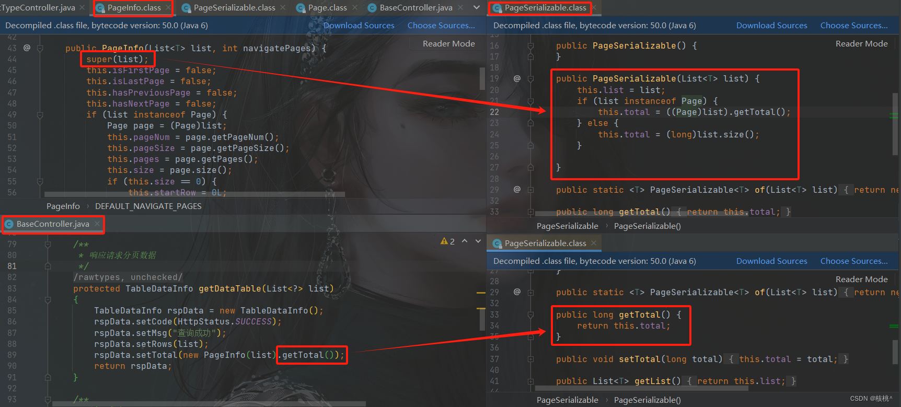Viewport: 901px width, 407px height.
Task: Show hidden tabs dropdown in left editor
Action: (476, 8)
